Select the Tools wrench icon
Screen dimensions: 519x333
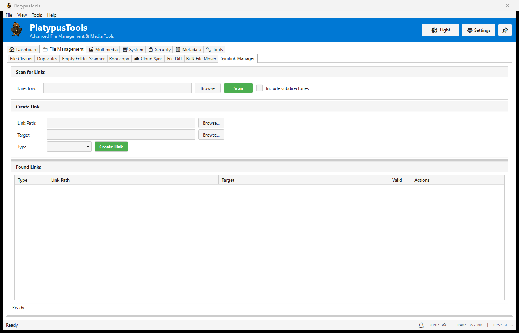[x=208, y=49]
